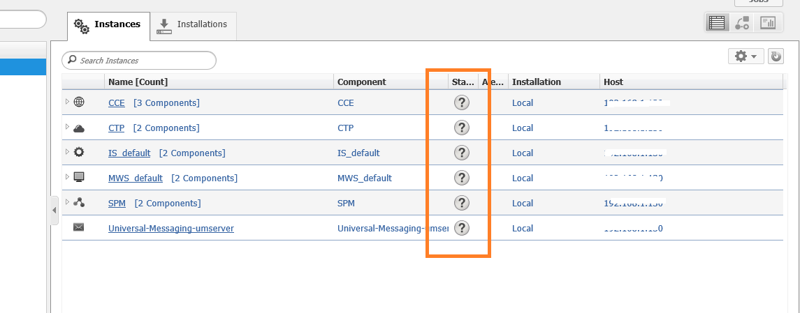Open the CTP instance link
The height and width of the screenshot is (313, 800).
[x=116, y=128]
